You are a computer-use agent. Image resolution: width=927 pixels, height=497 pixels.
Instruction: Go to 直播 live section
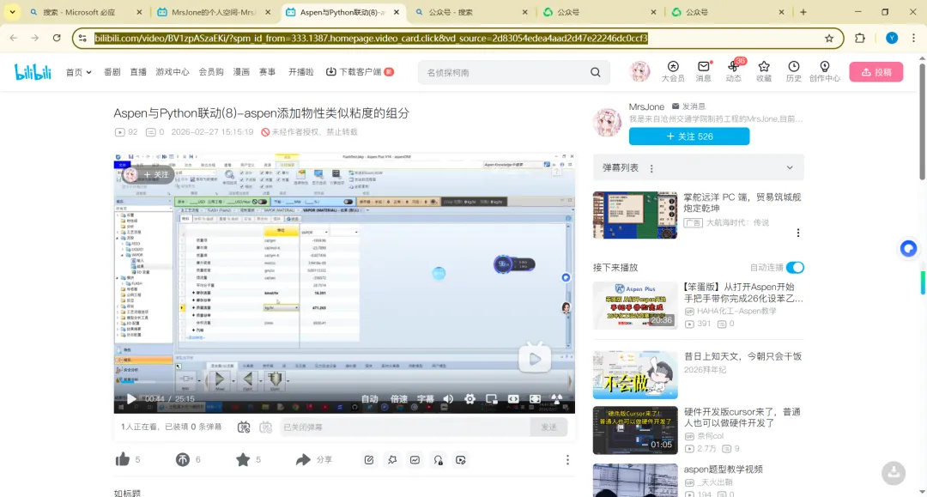(x=137, y=72)
